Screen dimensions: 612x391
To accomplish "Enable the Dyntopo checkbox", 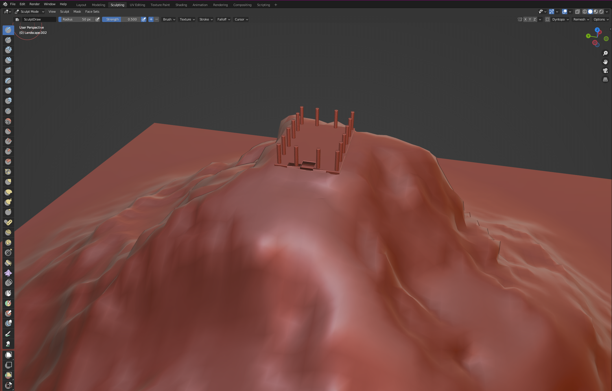I will [548, 19].
